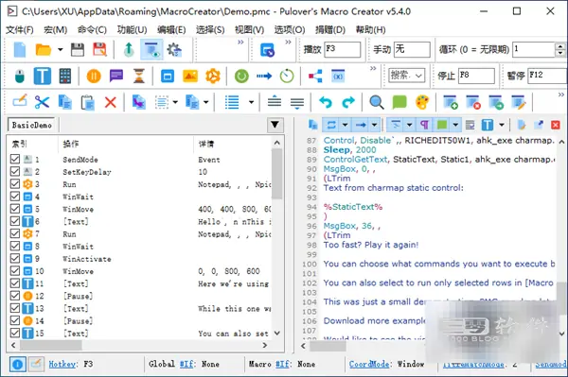568x377 pixels.
Task: Increase loop count with stepper up arrow
Action: tap(560, 46)
